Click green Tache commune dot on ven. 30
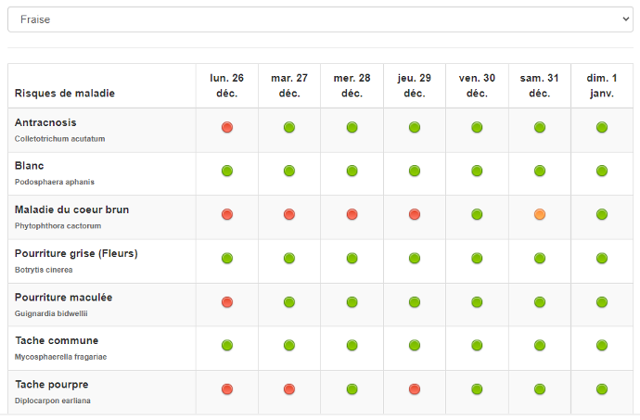The width and height of the screenshot is (640, 420). [x=477, y=345]
